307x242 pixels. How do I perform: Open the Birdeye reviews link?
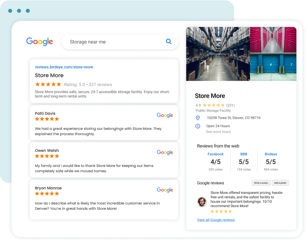point(271,154)
